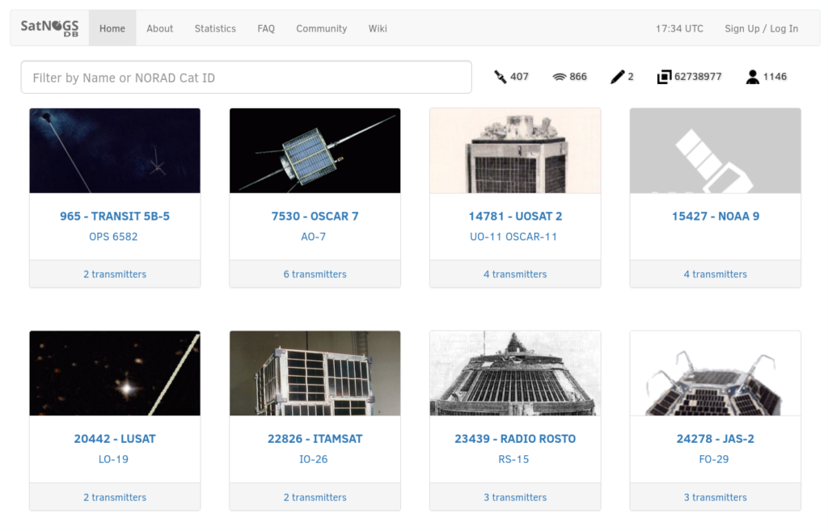The height and width of the screenshot is (531, 828).
Task: Open the 965 - TRANSIT 5B-5 link
Action: 115,217
